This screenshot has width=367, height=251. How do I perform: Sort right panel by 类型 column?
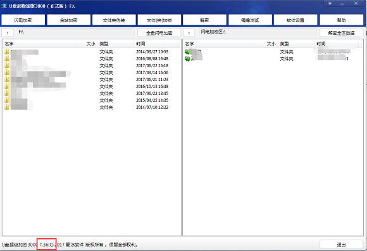pyautogui.click(x=296, y=44)
